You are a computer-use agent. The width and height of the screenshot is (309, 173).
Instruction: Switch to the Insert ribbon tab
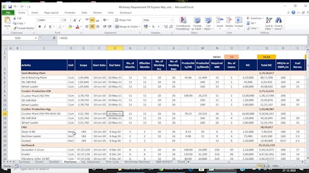(35, 13)
